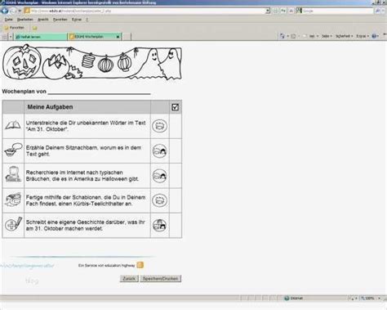The image size is (387, 310).
Task: Click the add to favorites bar icon
Action: click(35, 28)
